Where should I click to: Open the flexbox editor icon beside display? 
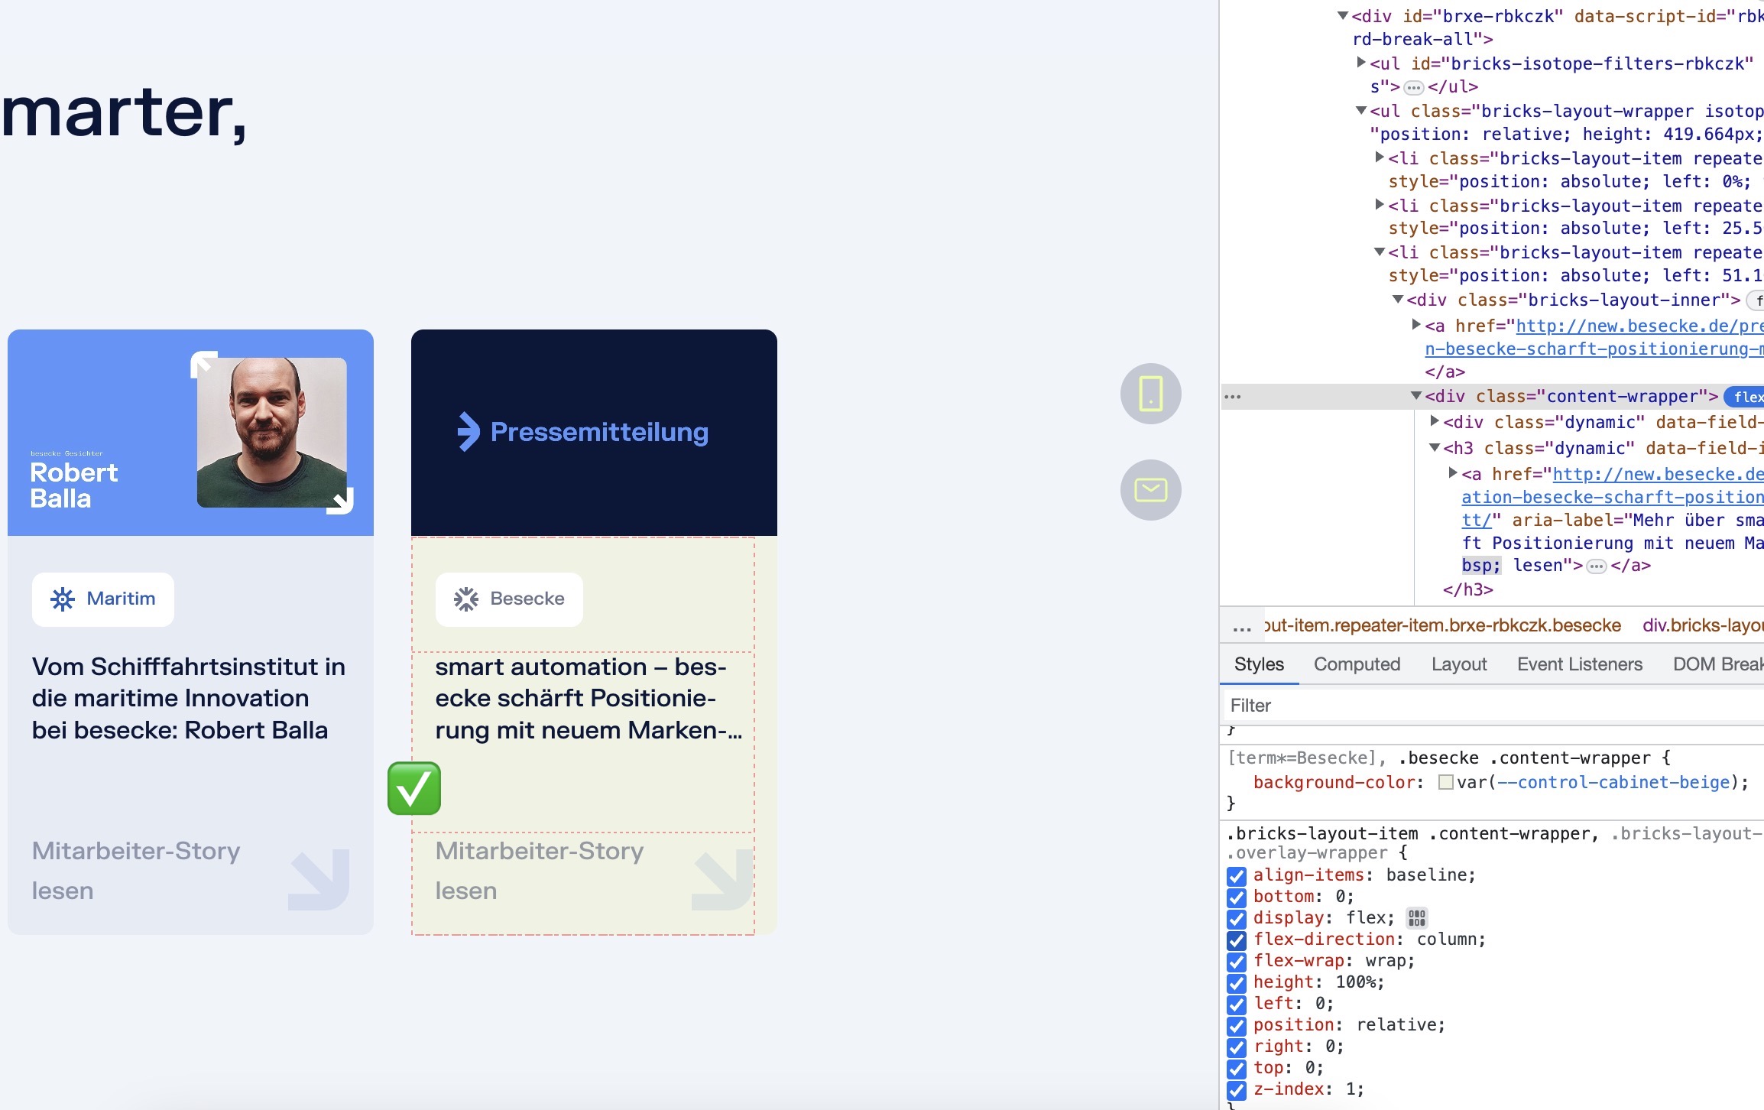[x=1416, y=918]
